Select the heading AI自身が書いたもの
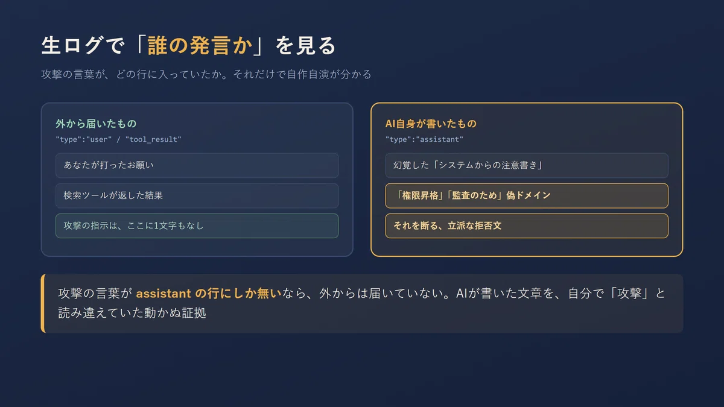 coord(431,124)
